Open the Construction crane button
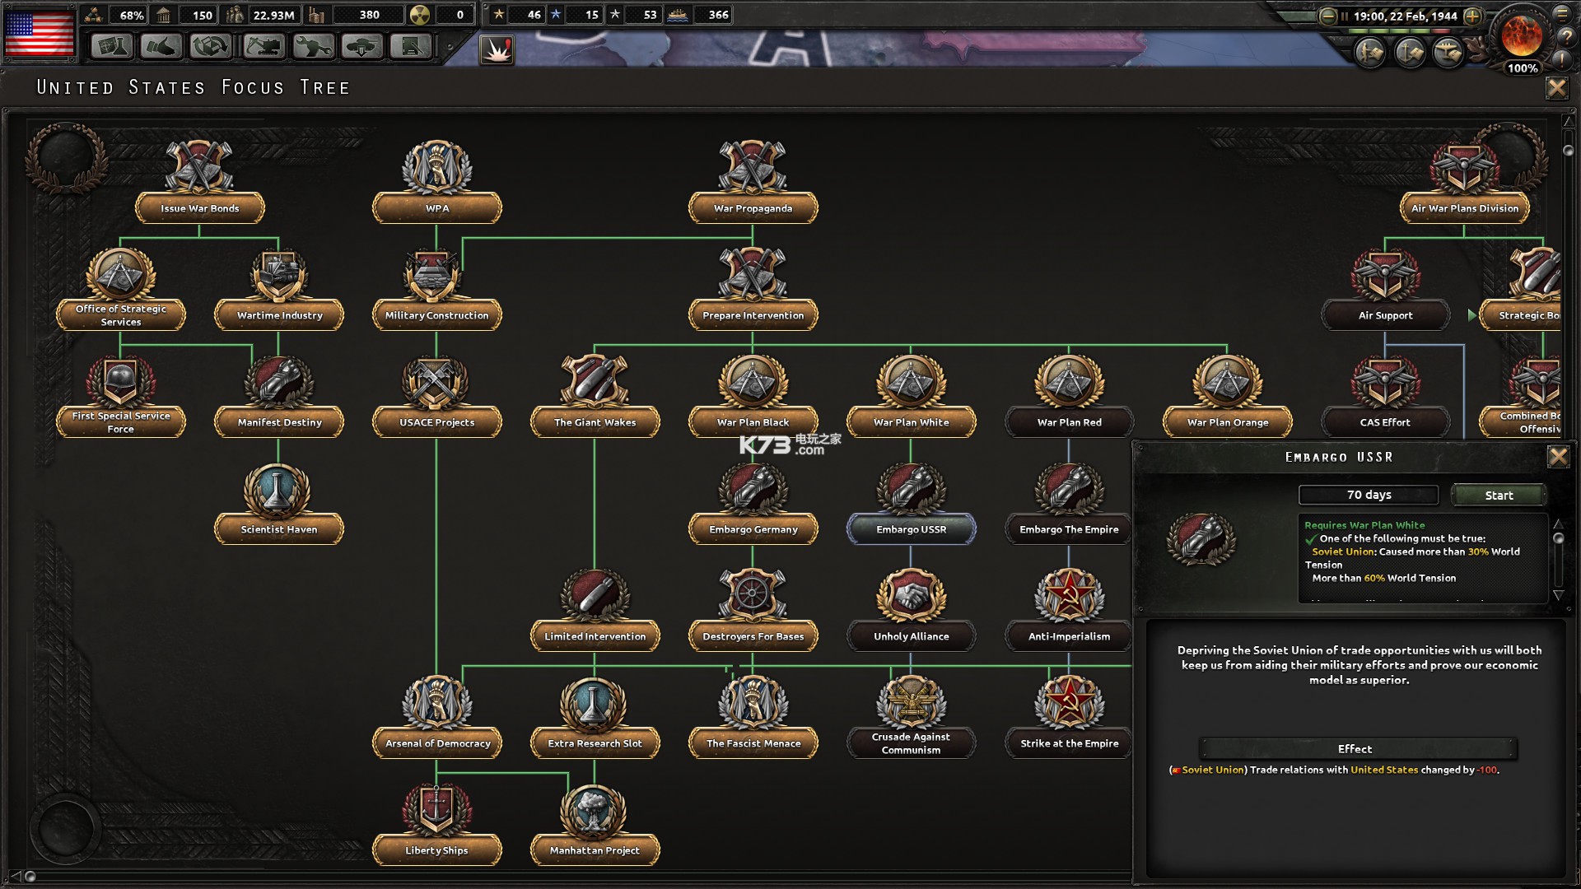This screenshot has width=1581, height=889. pos(263,46)
